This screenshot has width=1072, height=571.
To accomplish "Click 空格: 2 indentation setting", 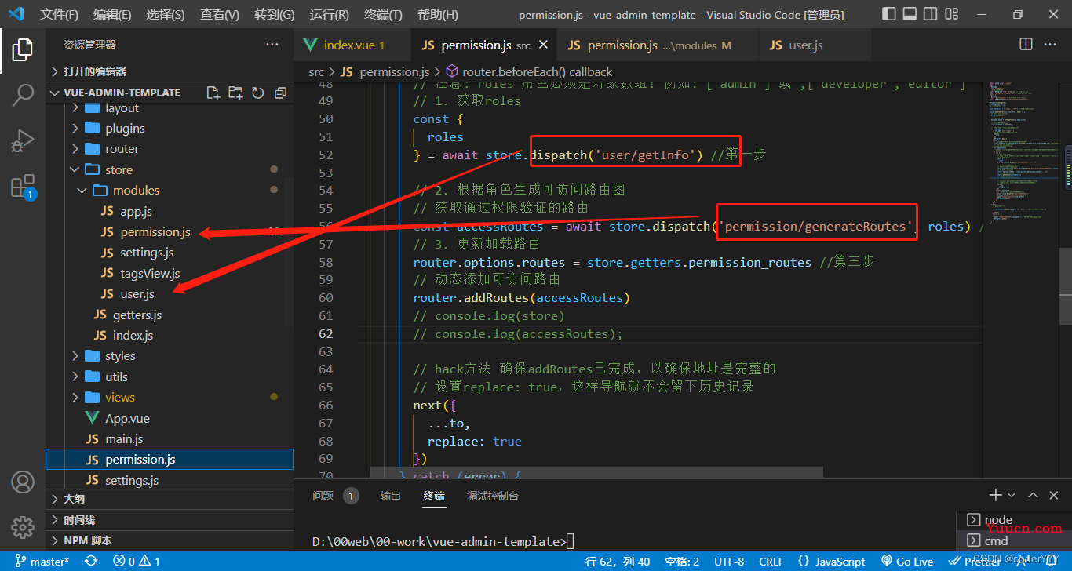I will point(681,561).
